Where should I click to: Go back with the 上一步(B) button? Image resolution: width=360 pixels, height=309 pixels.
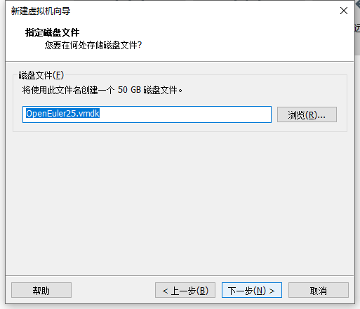(185, 290)
